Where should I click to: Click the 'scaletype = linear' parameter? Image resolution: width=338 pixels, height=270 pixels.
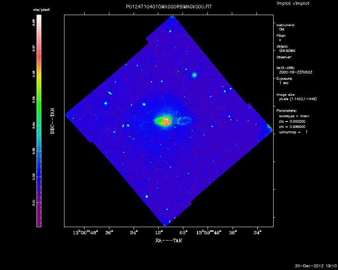(x=294, y=116)
